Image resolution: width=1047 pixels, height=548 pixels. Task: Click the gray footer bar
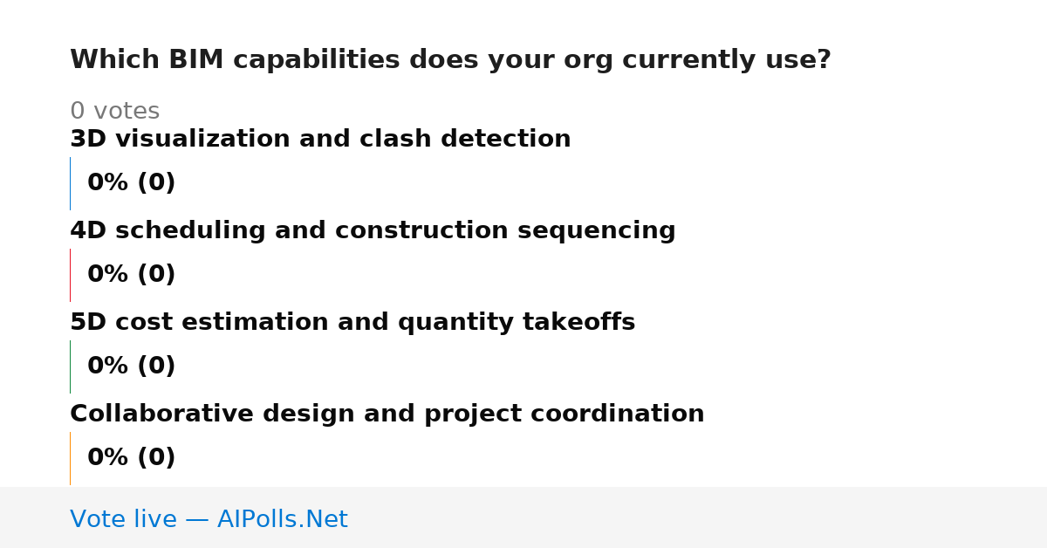tap(523, 517)
